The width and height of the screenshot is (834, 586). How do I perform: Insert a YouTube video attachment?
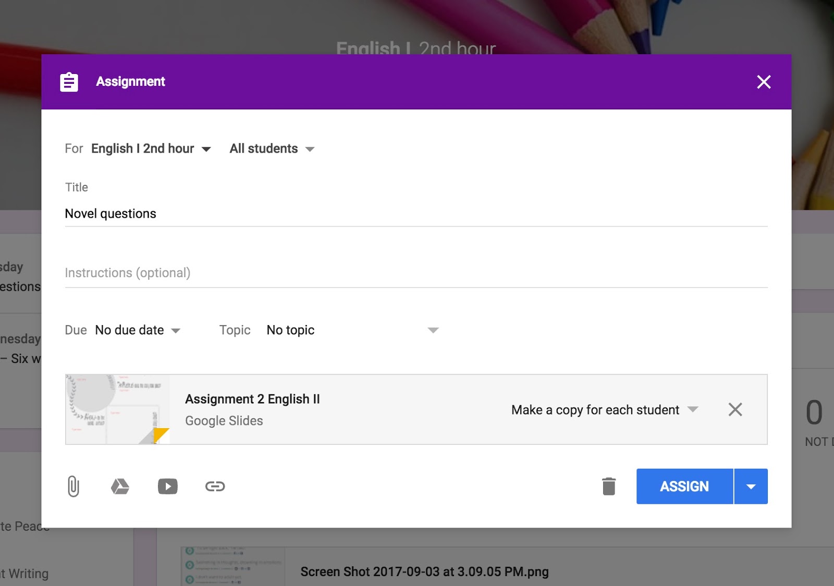coord(168,486)
